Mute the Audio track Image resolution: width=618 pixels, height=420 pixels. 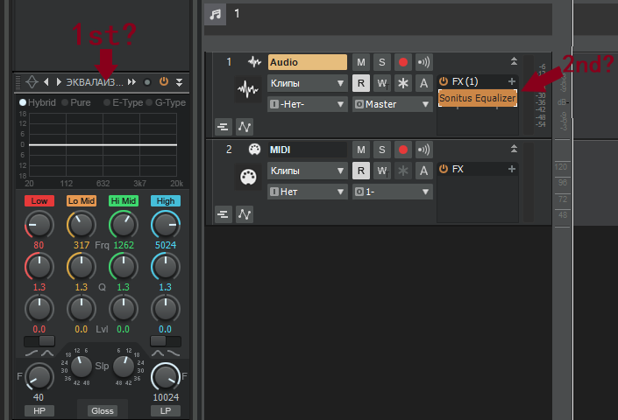click(361, 62)
